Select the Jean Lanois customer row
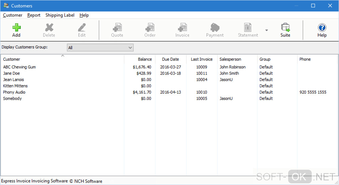This screenshot has width=339, height=185. pyautogui.click(x=169, y=79)
